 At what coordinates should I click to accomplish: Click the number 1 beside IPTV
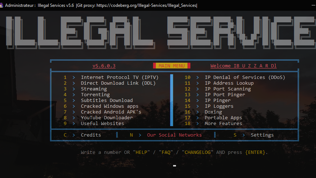point(65,77)
